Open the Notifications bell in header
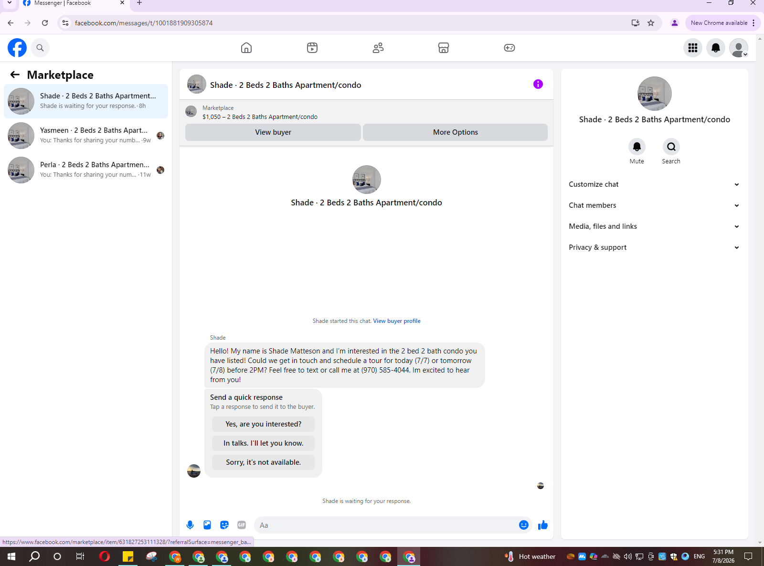 click(716, 48)
